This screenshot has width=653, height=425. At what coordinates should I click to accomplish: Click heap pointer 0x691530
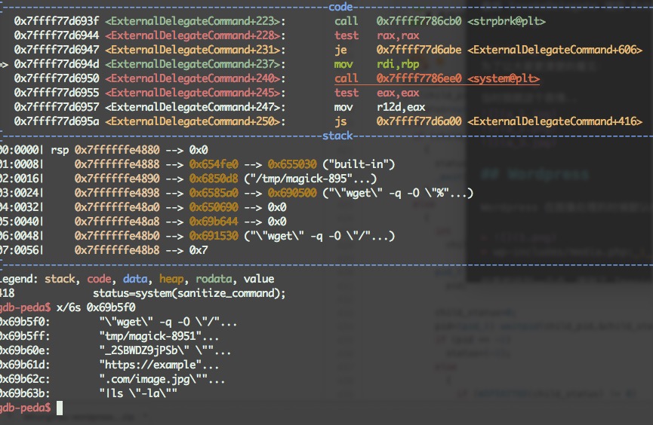click(x=214, y=236)
